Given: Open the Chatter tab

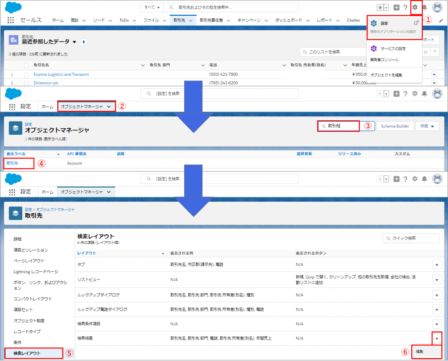Looking at the screenshot, I should (x=353, y=20).
